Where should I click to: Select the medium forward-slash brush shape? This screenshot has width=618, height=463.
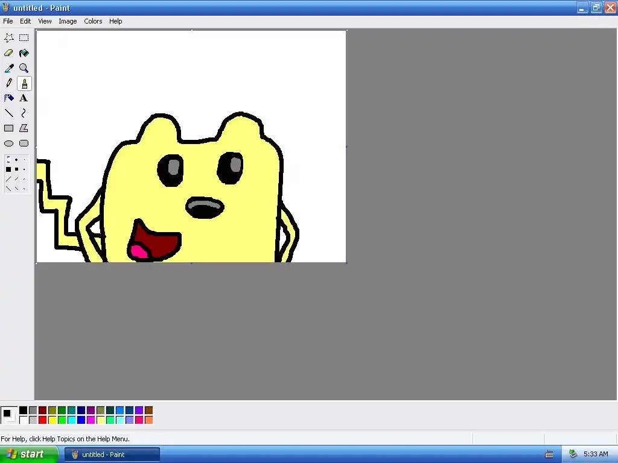[16, 179]
